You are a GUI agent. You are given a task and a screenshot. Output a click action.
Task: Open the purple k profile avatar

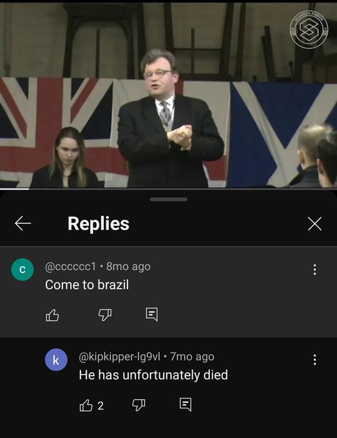point(56,360)
